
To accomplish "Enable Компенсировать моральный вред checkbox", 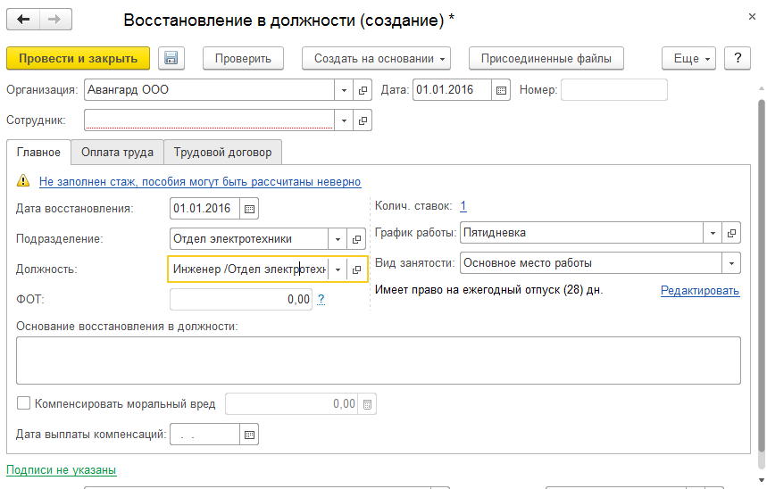I will pos(23,403).
